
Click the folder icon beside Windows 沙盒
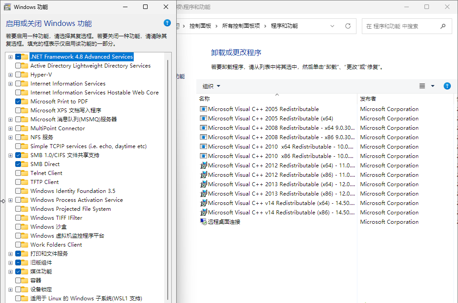pyautogui.click(x=25, y=227)
